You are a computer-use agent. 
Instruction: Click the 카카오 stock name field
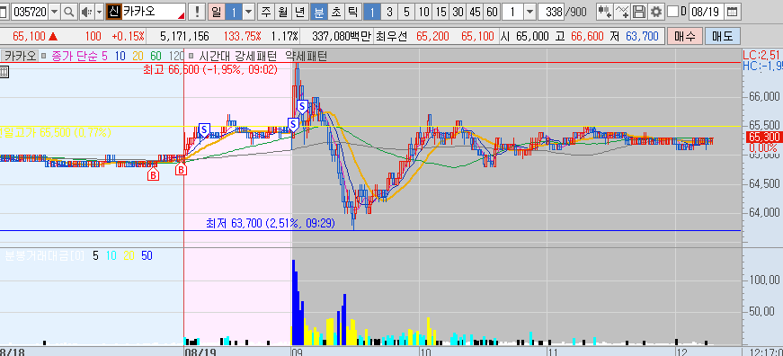[154, 12]
